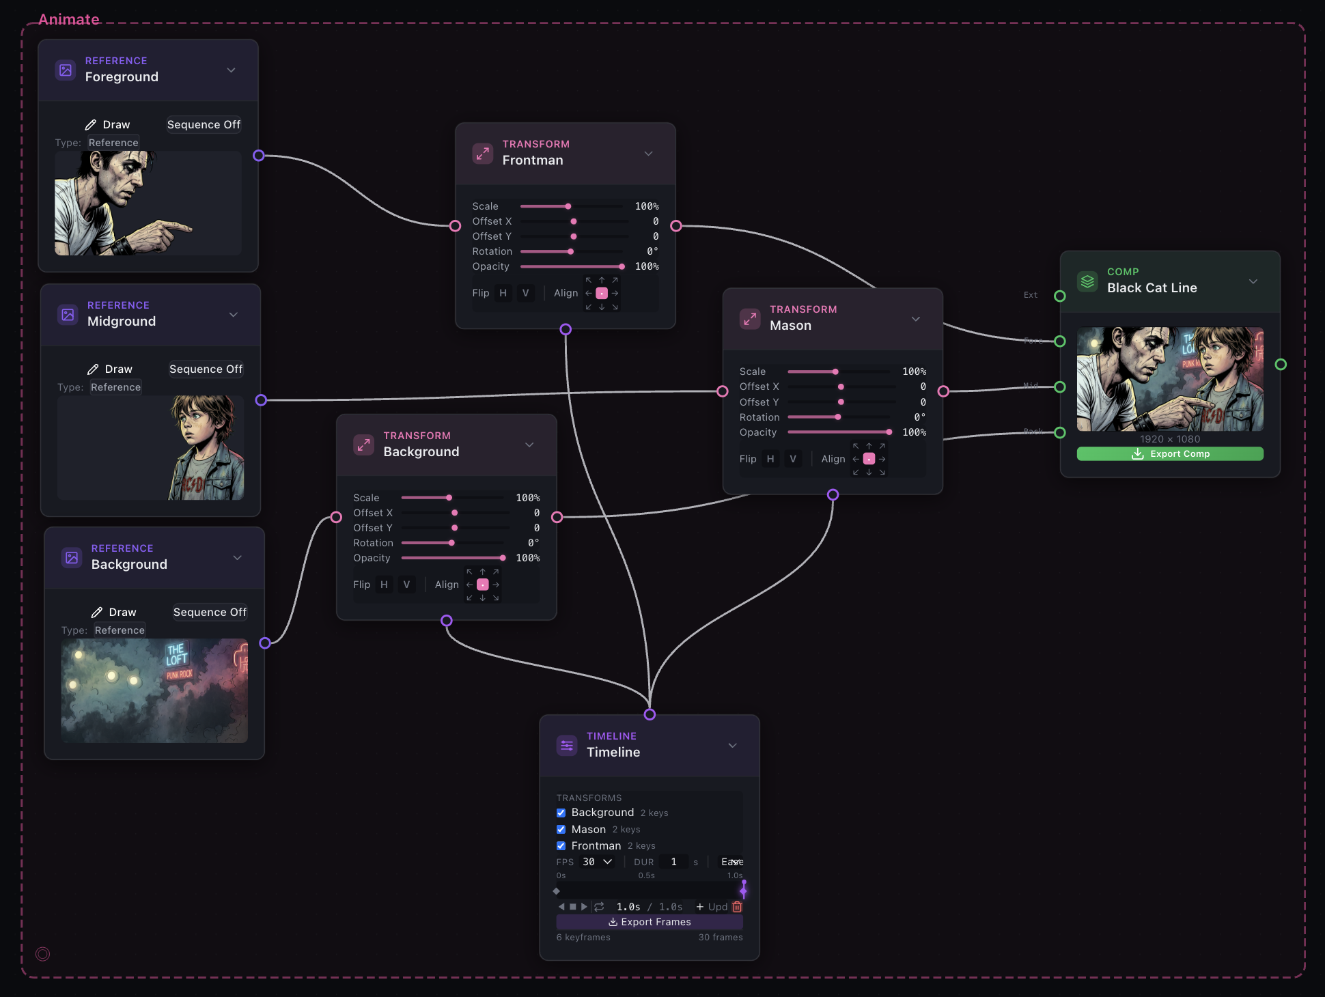This screenshot has width=1325, height=997.
Task: Click the Background transform node icon
Action: 363,445
